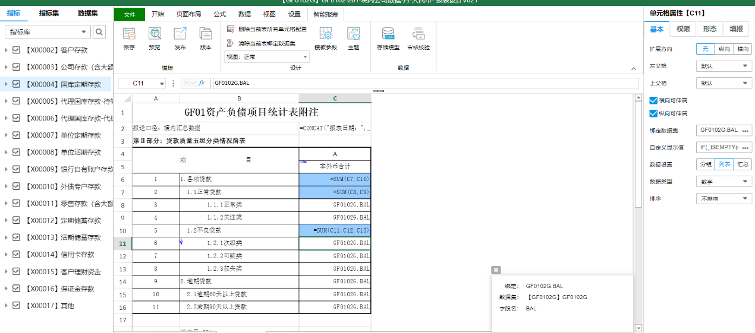
Task: Open the 主题 theme icon
Action: point(354,34)
